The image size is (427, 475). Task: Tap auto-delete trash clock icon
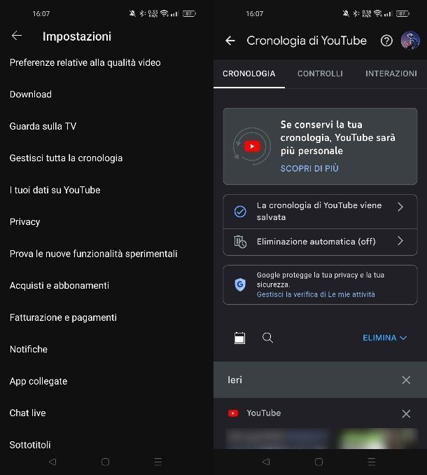(240, 242)
